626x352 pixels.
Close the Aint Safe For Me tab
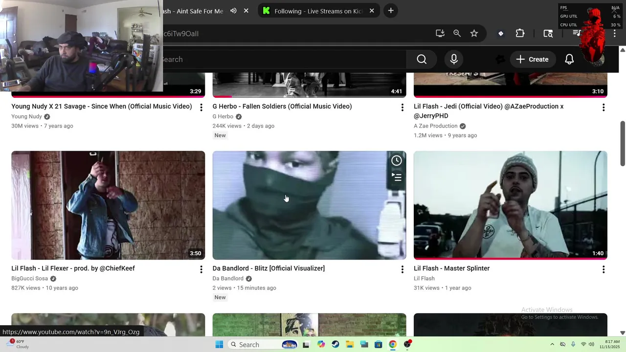coord(246,11)
